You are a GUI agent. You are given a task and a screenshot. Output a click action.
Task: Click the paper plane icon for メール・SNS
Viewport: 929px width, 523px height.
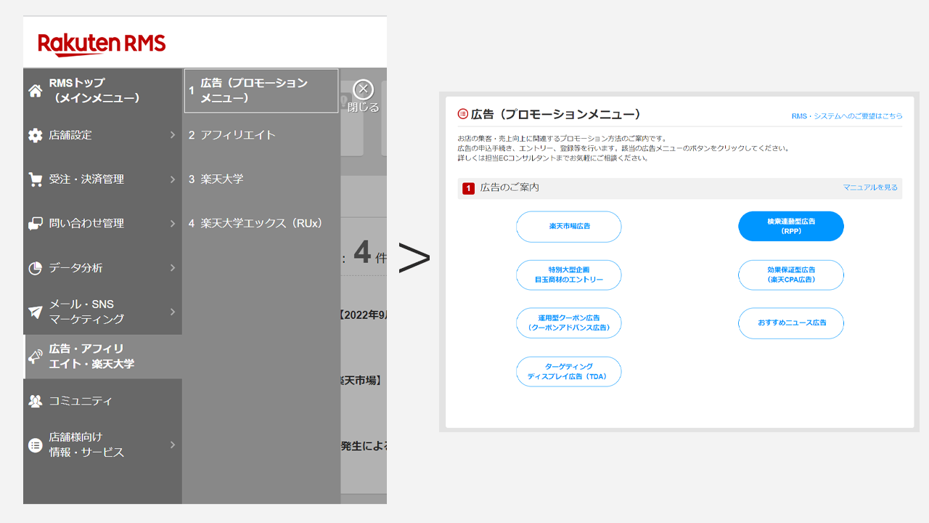35,312
